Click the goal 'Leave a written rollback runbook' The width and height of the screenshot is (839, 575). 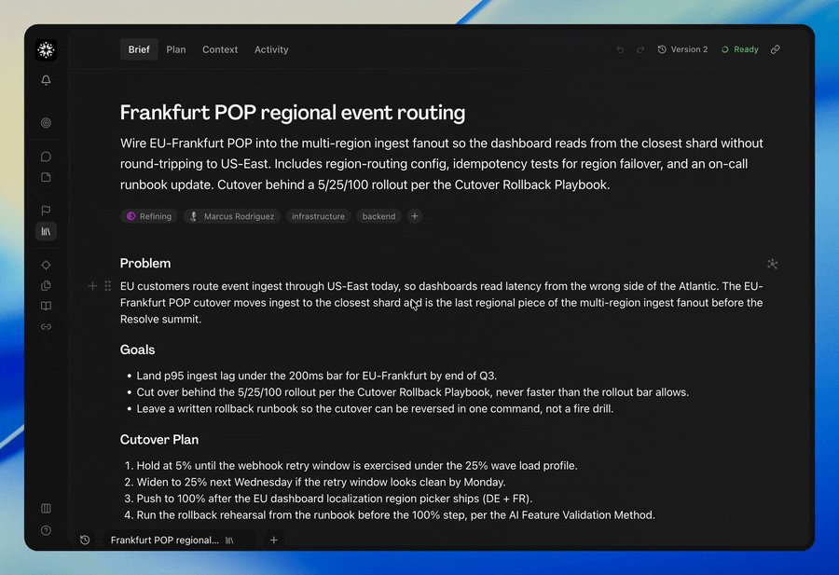pos(375,409)
